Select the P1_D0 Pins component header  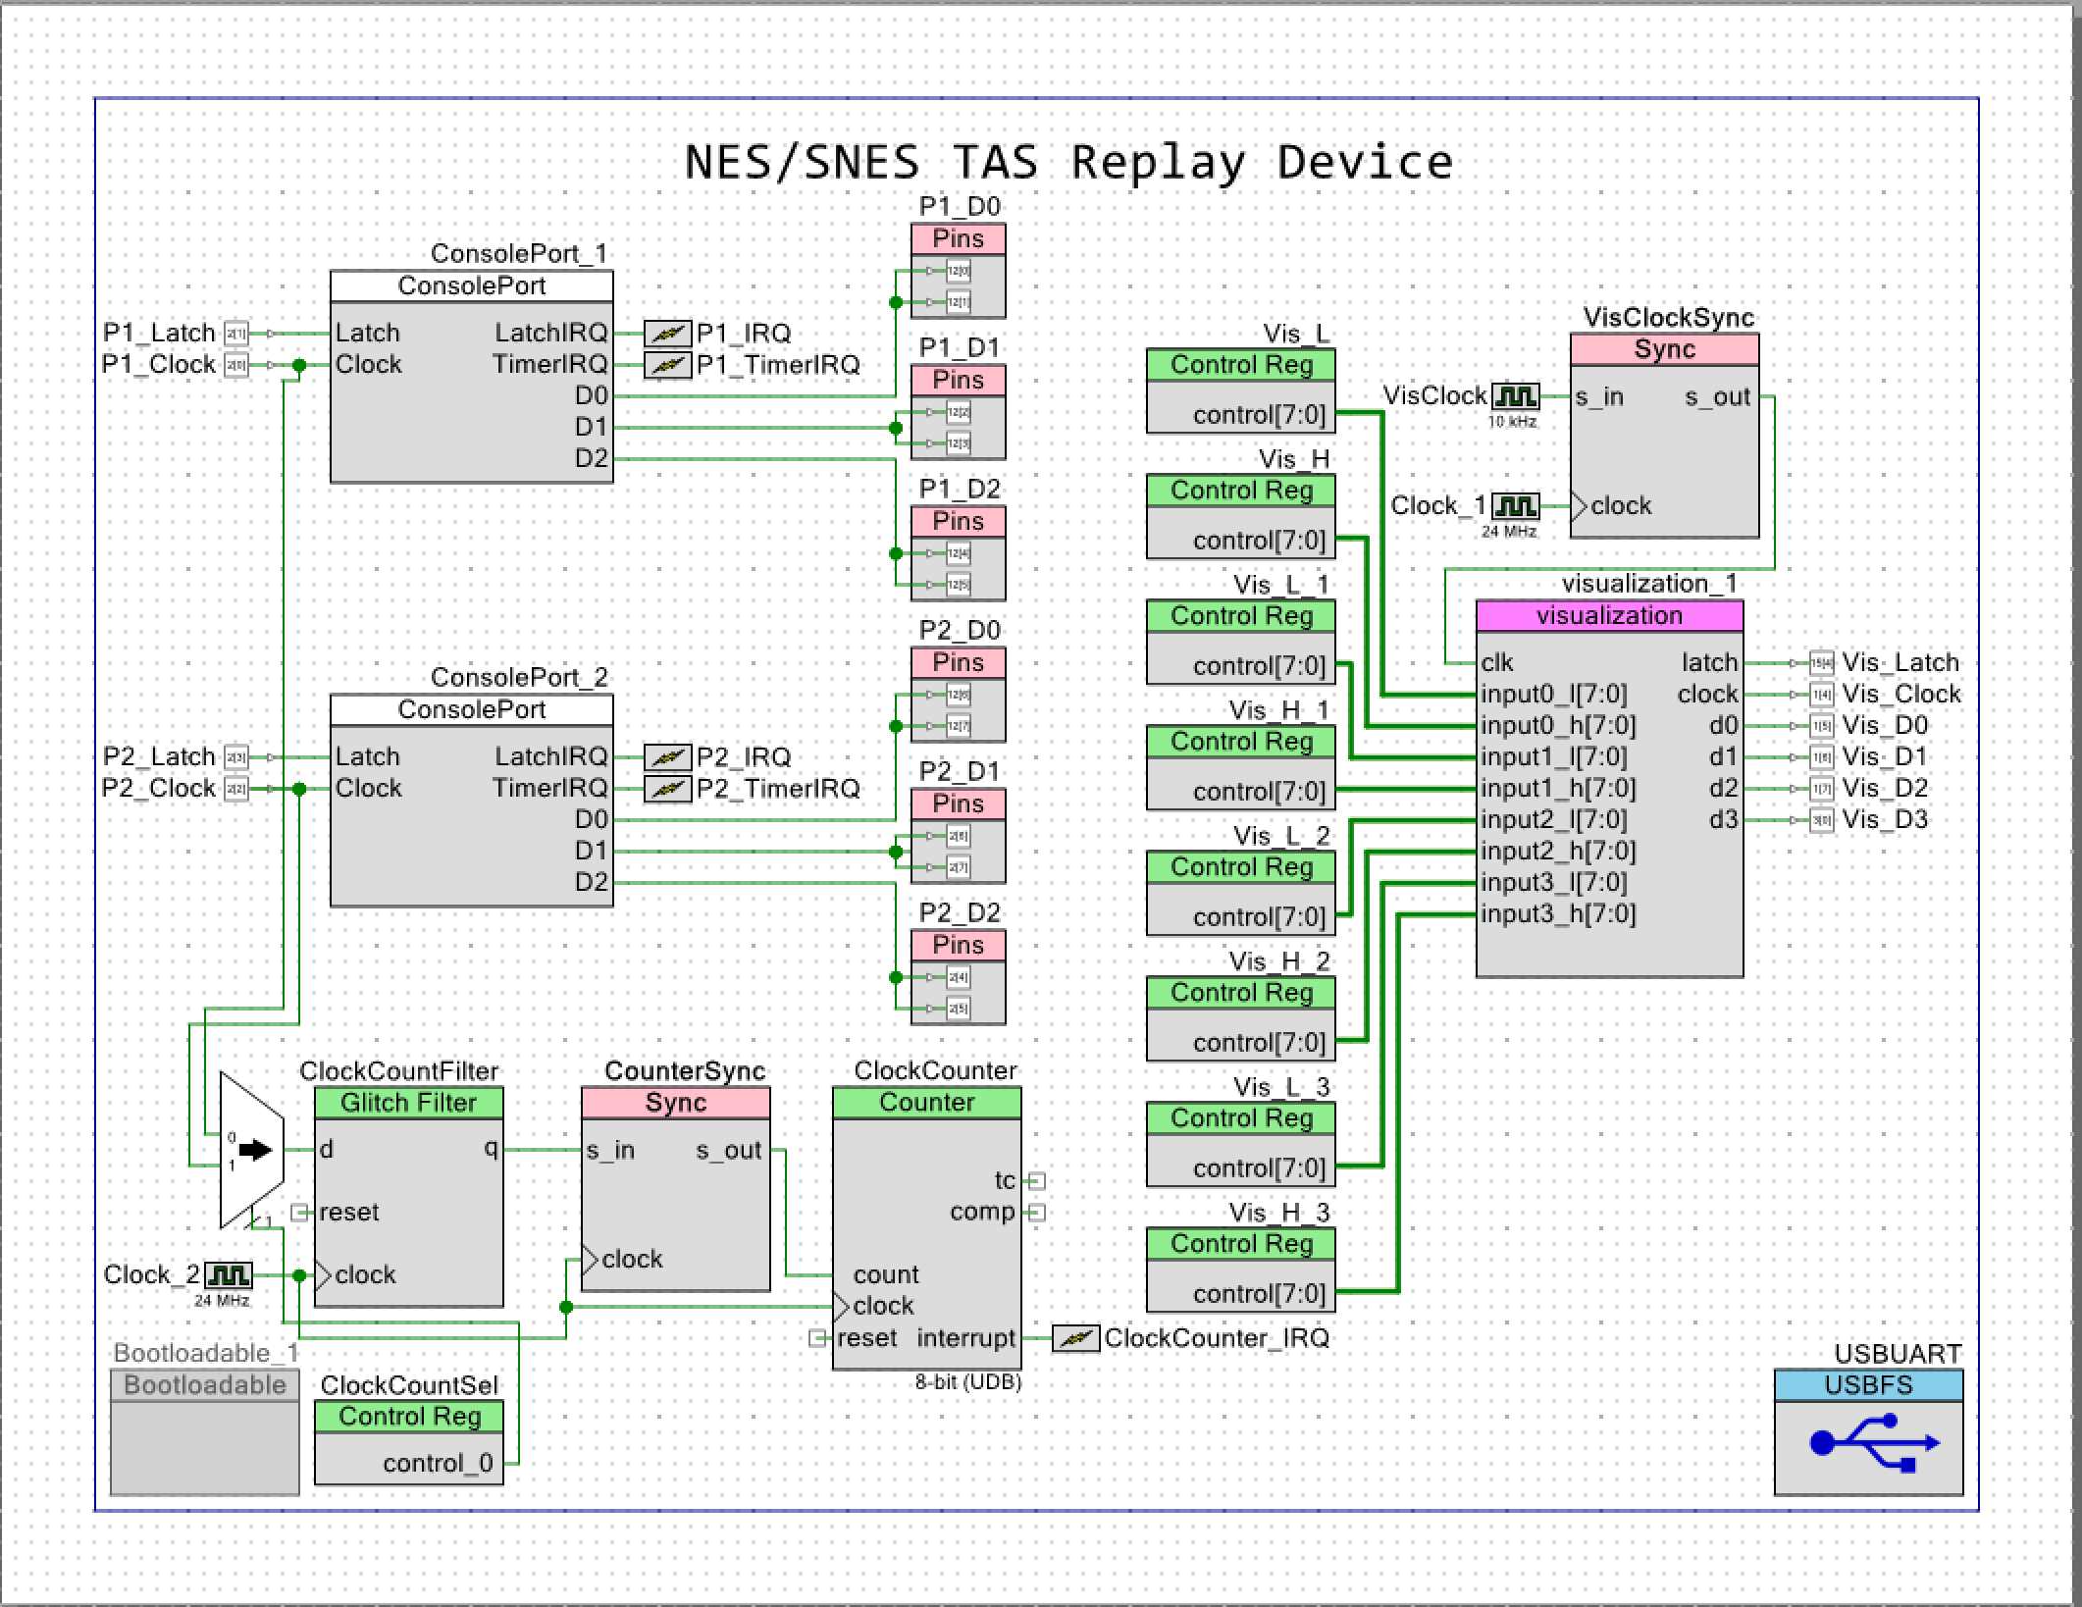pos(958,238)
